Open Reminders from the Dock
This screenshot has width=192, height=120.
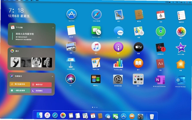point(78,116)
